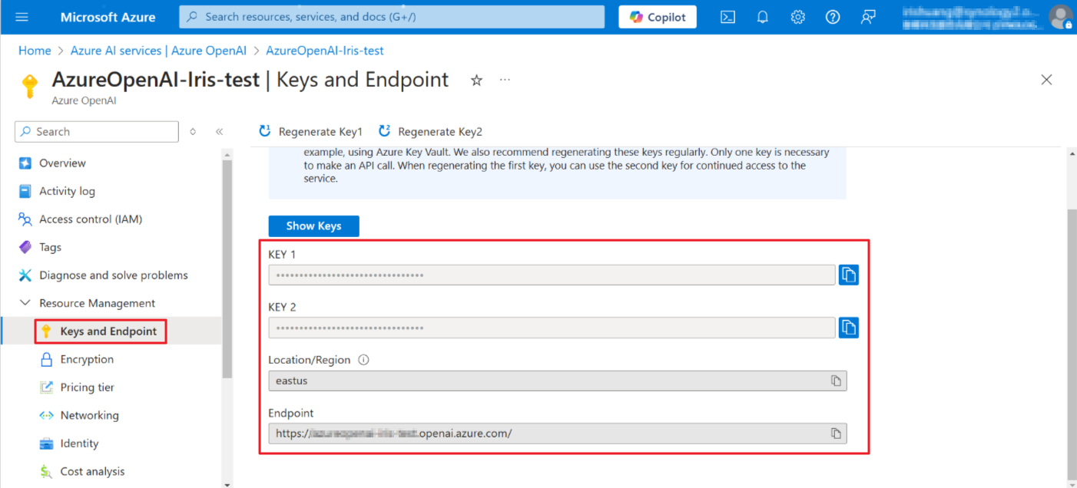Focus the sidebar Search field
Image resolution: width=1077 pixels, height=488 pixels.
pyautogui.click(x=97, y=131)
